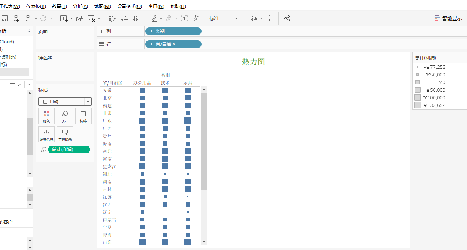Toggle the data/analysis pane switcher arrows
Screen dimensions: 467x250
(x=29, y=31)
